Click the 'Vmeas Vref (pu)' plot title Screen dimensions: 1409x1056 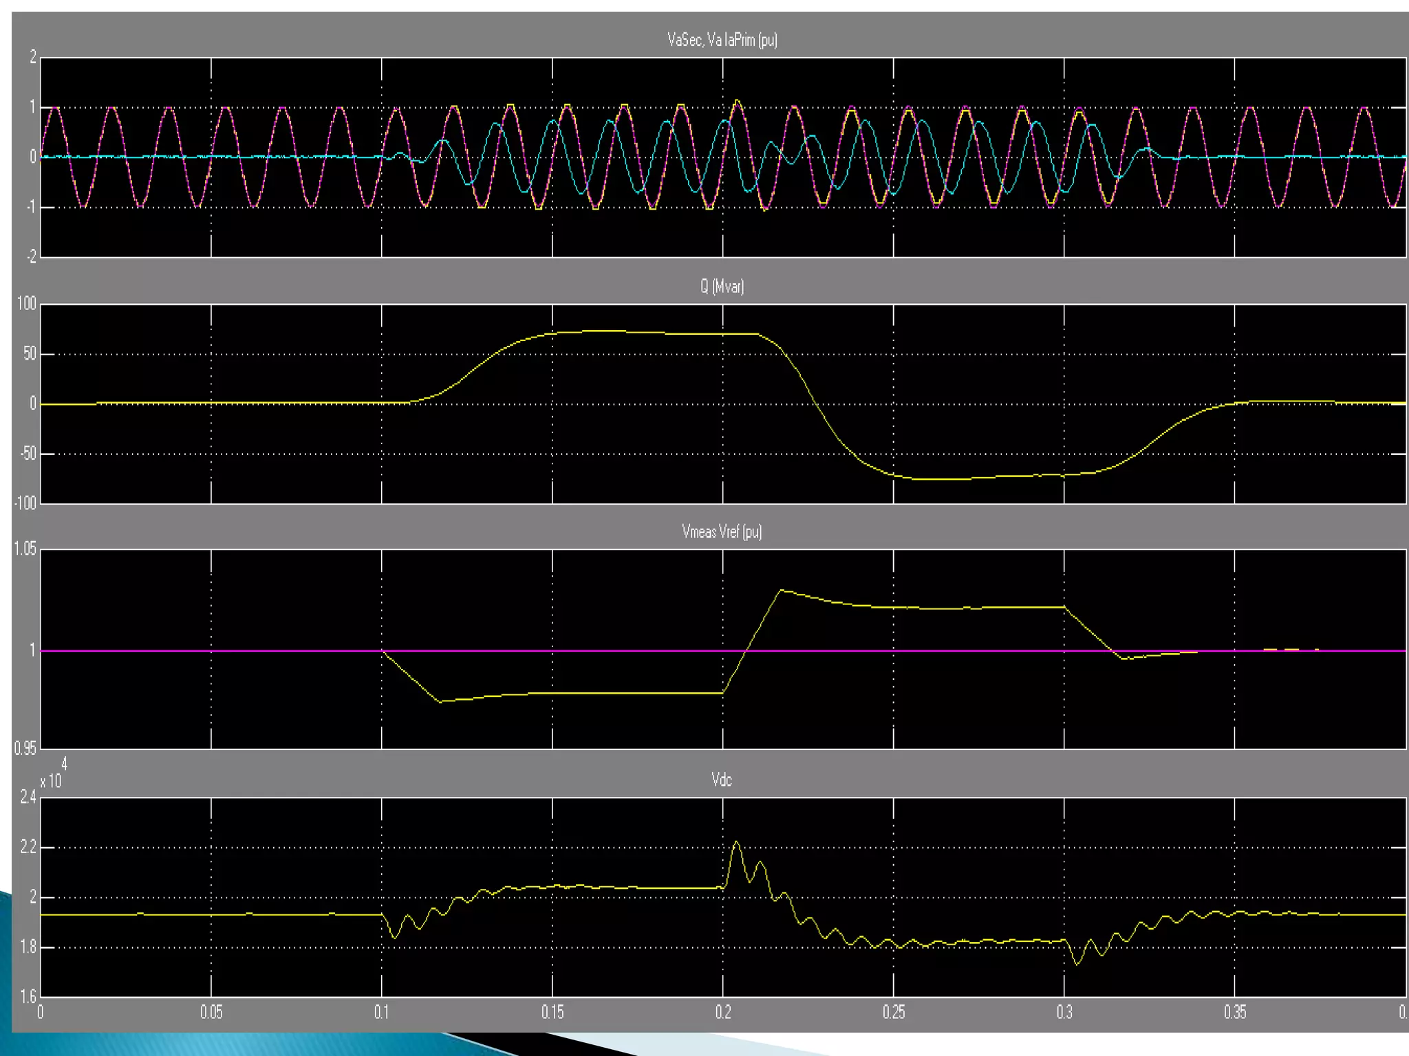coord(722,531)
